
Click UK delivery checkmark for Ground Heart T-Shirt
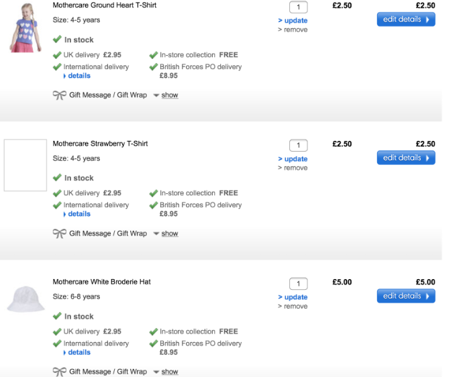57,55
